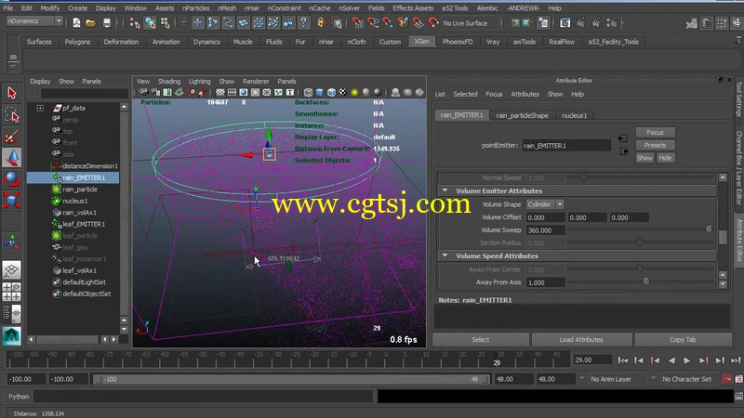Screen dimensions: 744x418
Task: Toggle textured checker display in viewport
Action: (x=342, y=92)
